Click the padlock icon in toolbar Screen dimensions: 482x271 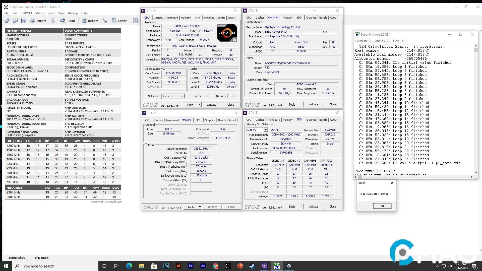(53, 21)
